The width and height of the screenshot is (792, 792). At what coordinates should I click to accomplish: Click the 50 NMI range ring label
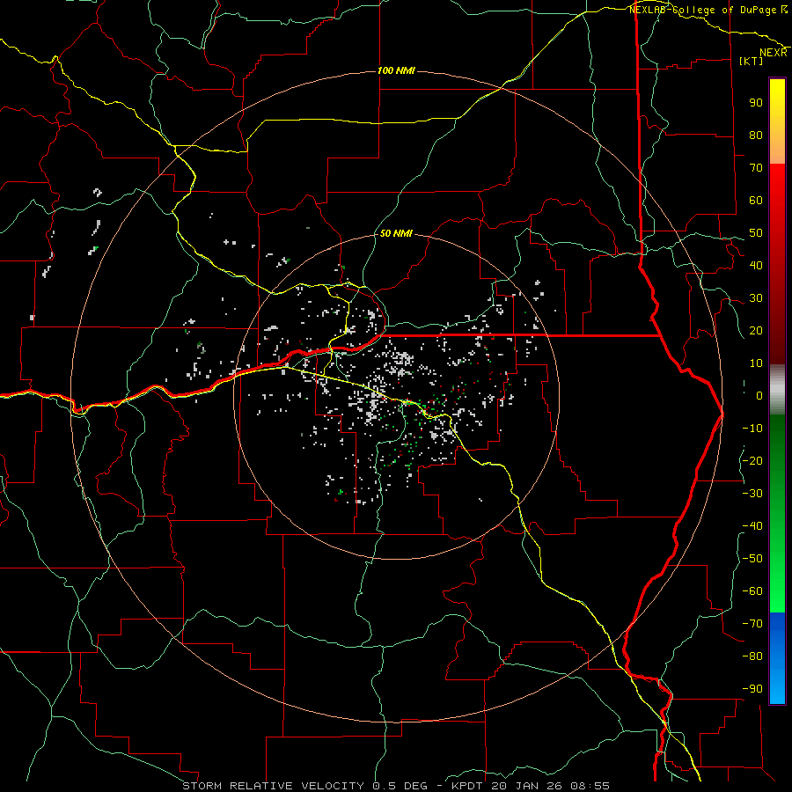click(396, 233)
